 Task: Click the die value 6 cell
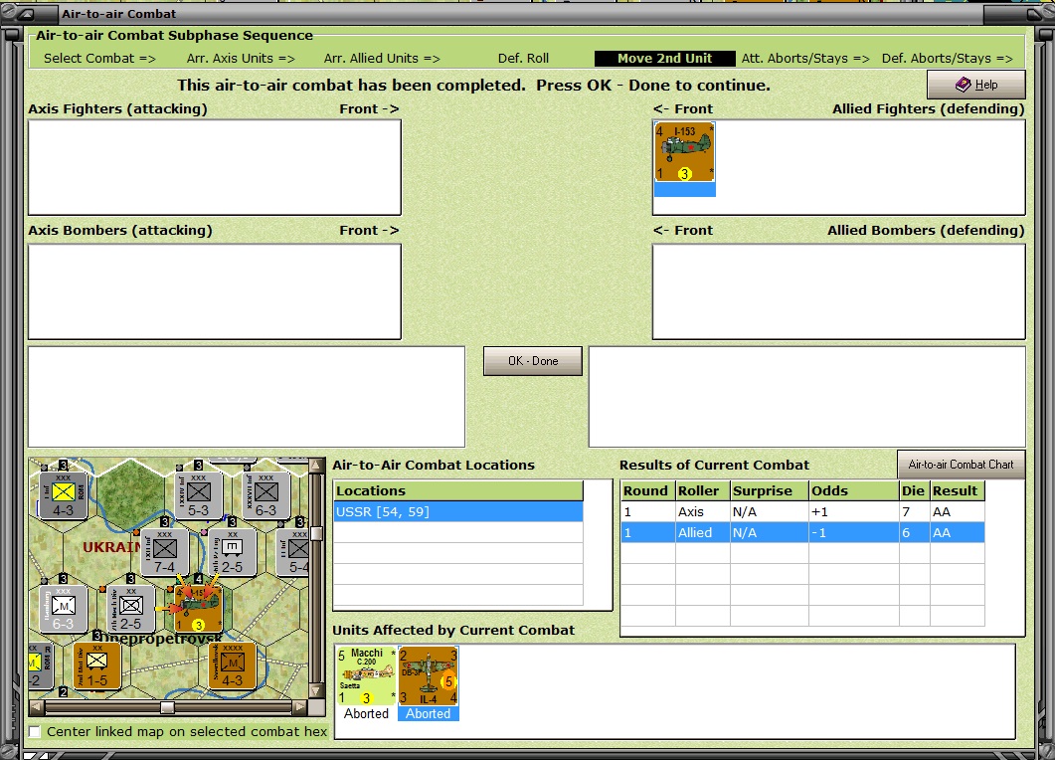pyautogui.click(x=915, y=532)
